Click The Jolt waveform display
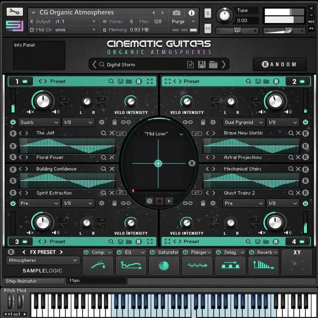 point(67,146)
